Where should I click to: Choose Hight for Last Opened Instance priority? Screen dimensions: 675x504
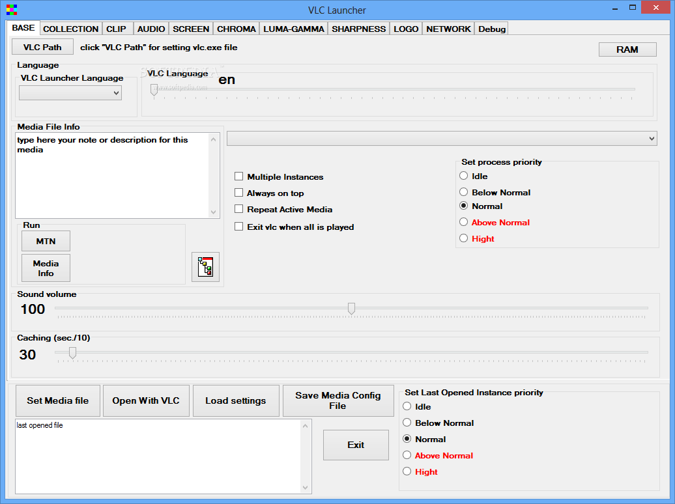(x=407, y=471)
